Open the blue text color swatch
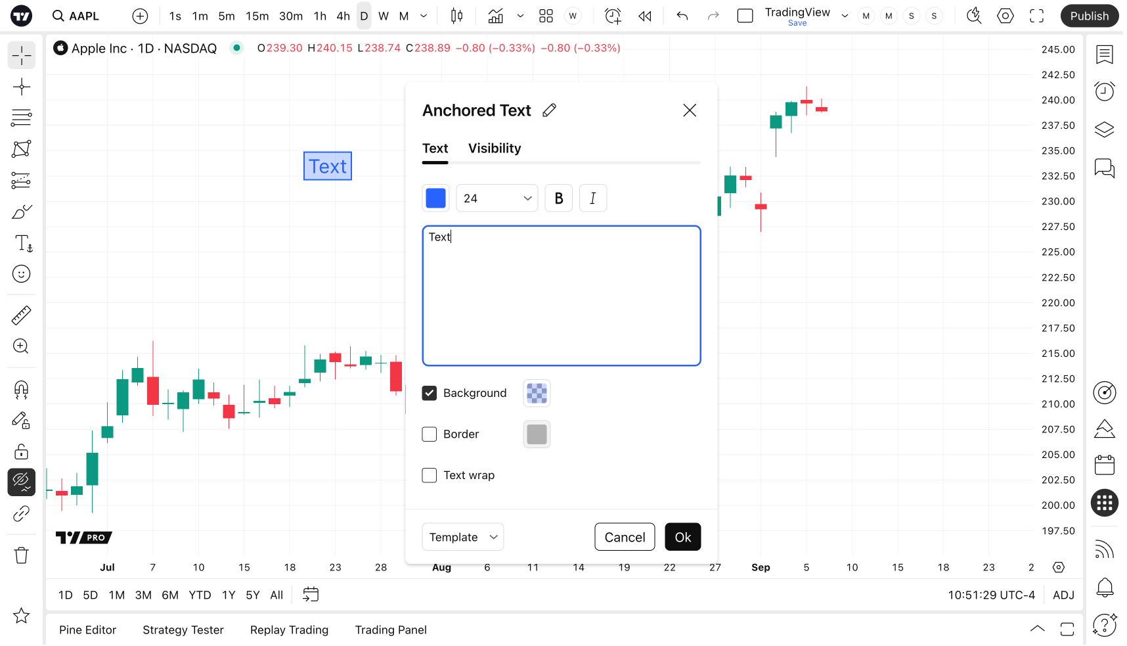The height and width of the screenshot is (646, 1127). coord(436,198)
